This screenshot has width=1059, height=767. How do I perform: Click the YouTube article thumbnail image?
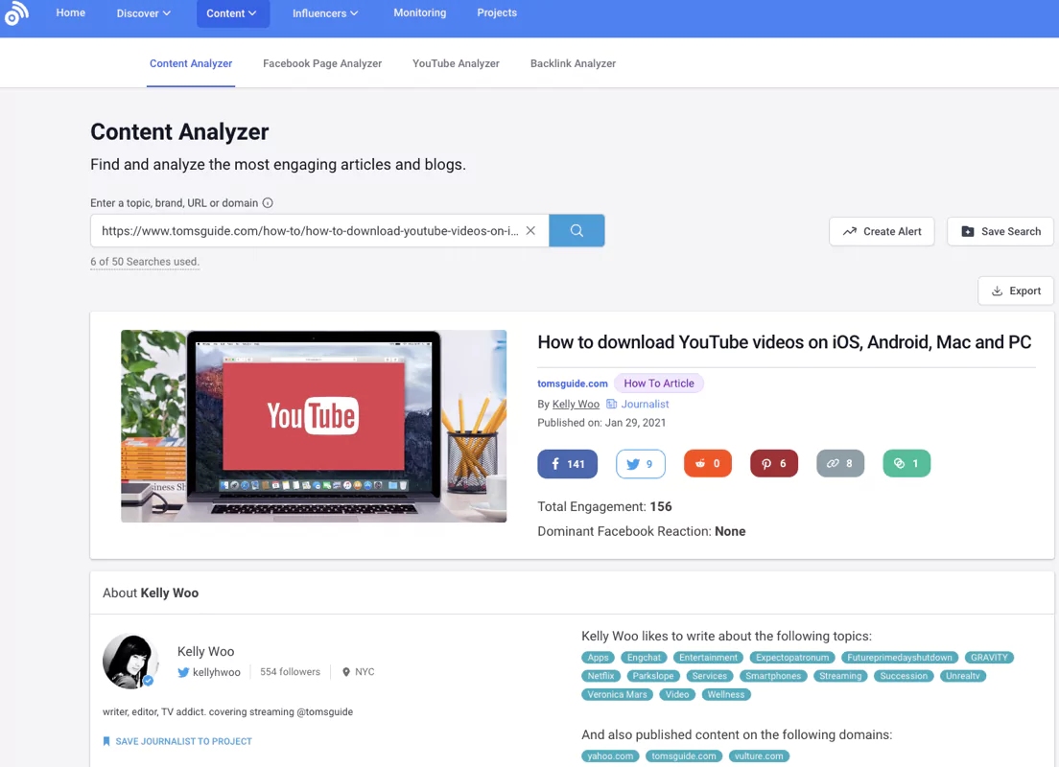(x=313, y=426)
